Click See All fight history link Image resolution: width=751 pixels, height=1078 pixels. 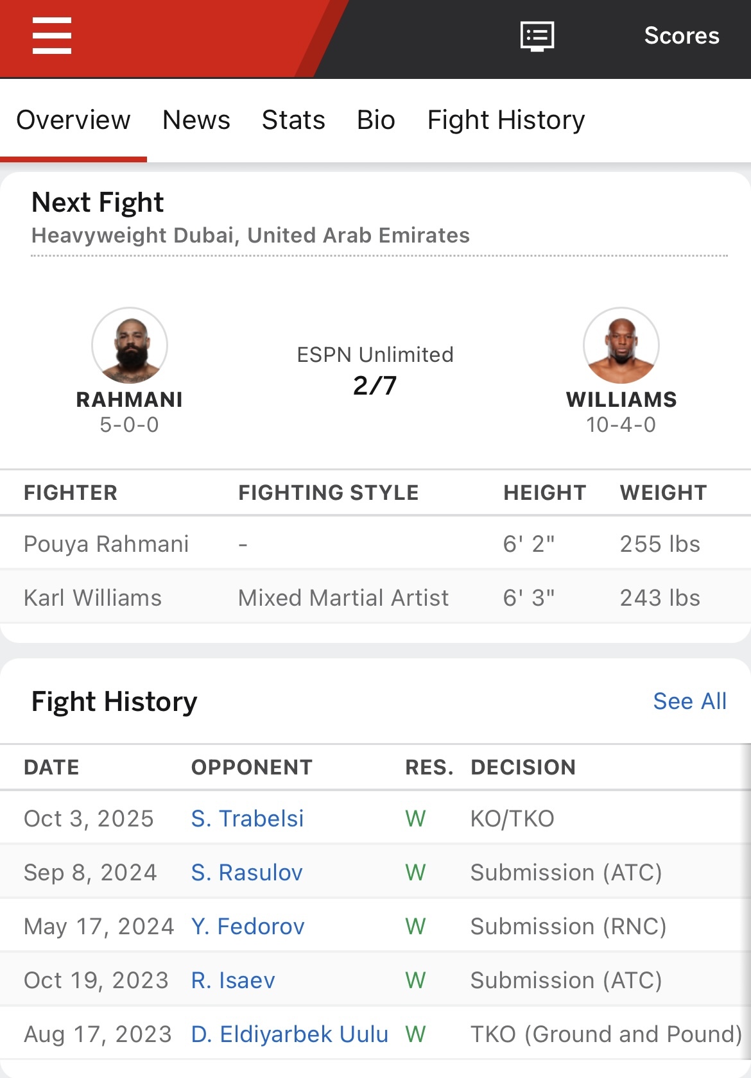[689, 701]
